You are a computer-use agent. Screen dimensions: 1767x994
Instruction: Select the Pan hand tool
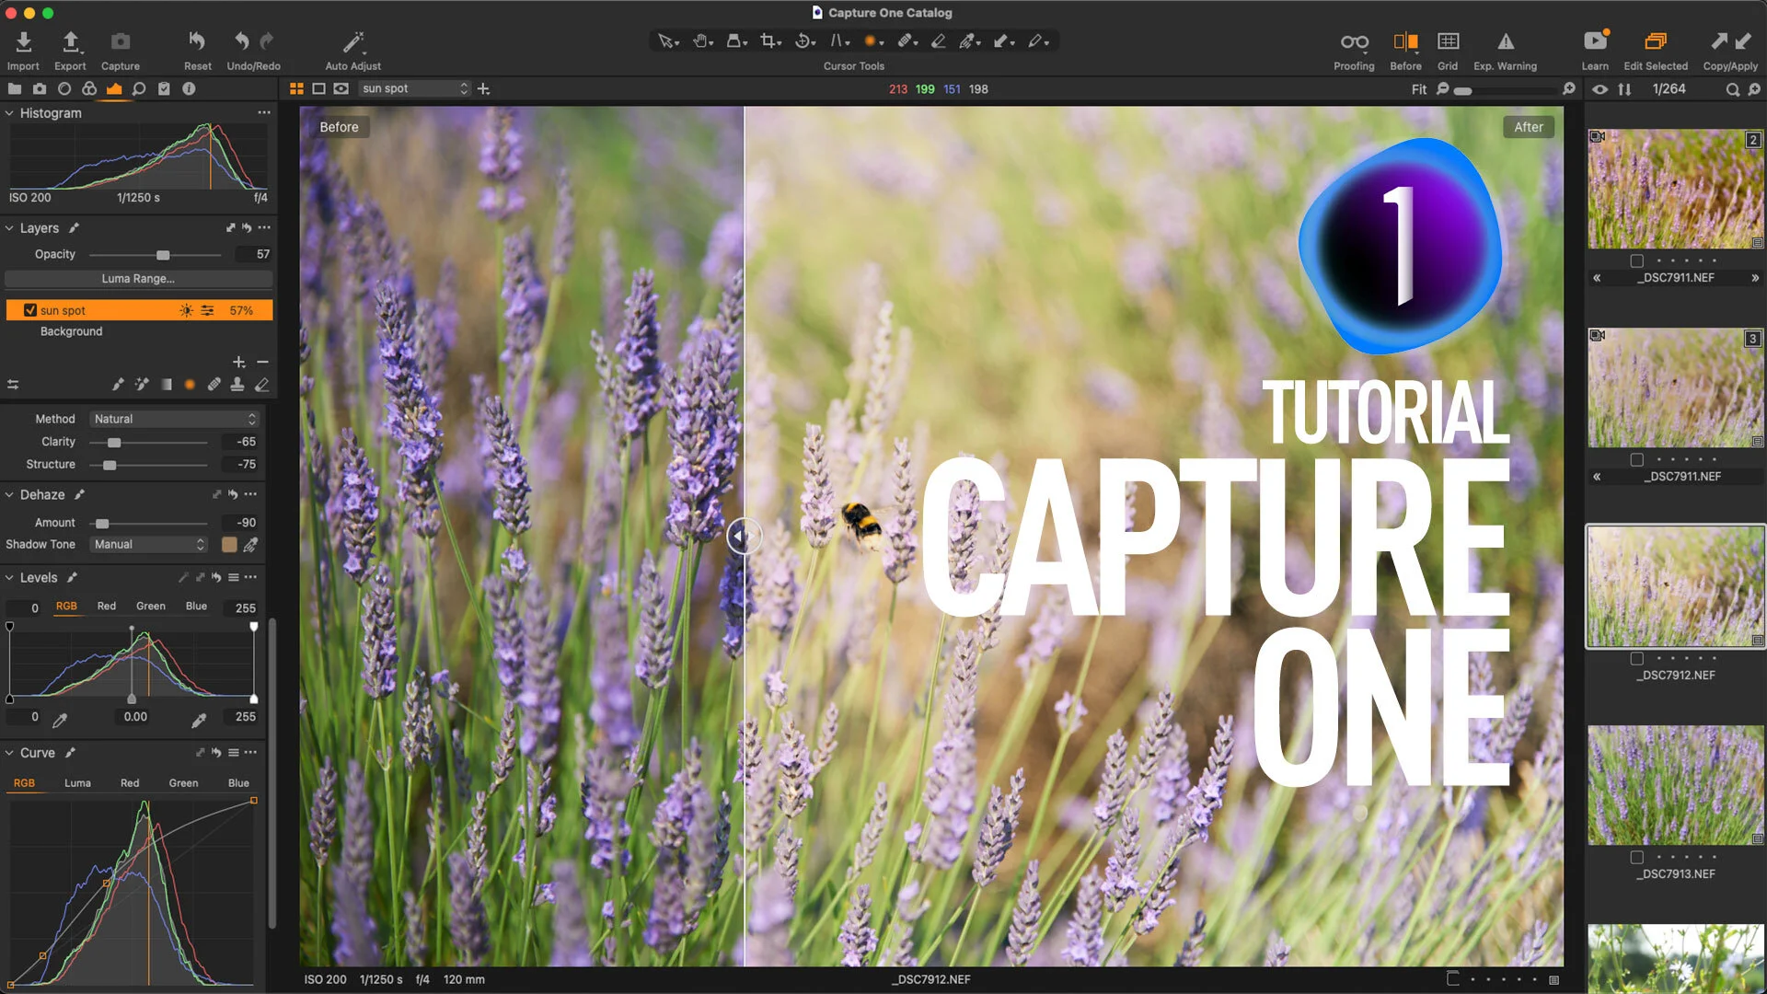(x=700, y=40)
